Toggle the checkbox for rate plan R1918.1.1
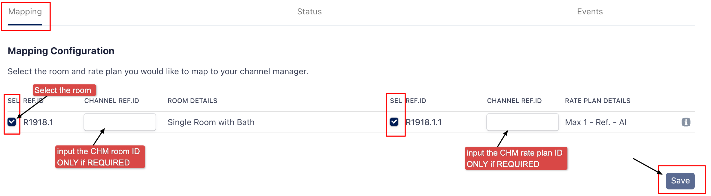 (394, 122)
